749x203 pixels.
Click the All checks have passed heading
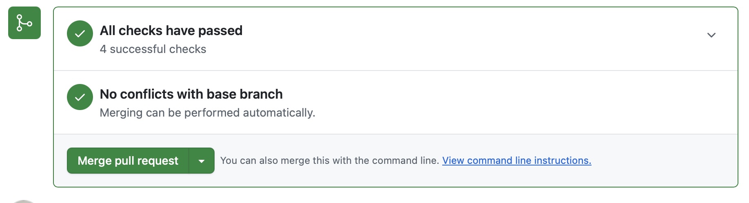(171, 31)
